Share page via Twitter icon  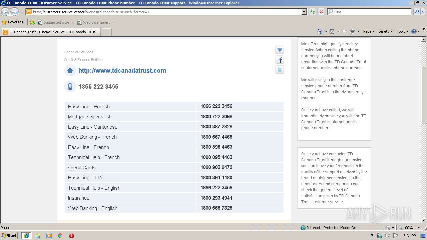click(280, 69)
